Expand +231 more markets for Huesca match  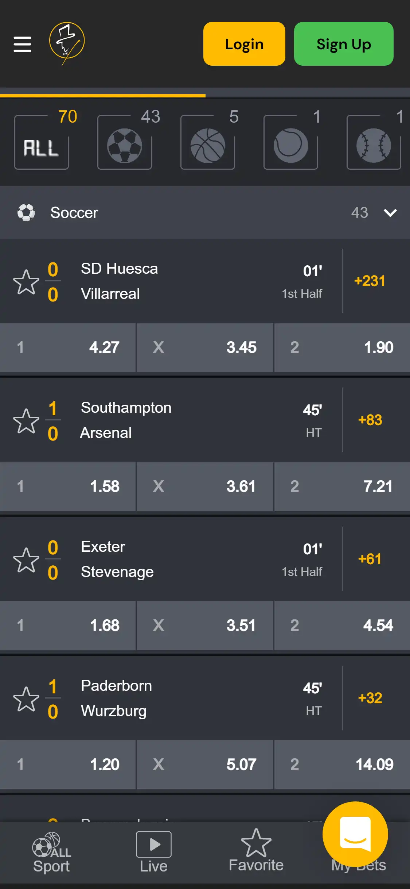[x=370, y=281]
